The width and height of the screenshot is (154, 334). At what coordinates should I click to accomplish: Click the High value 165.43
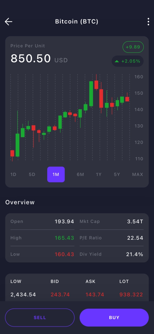click(x=64, y=238)
